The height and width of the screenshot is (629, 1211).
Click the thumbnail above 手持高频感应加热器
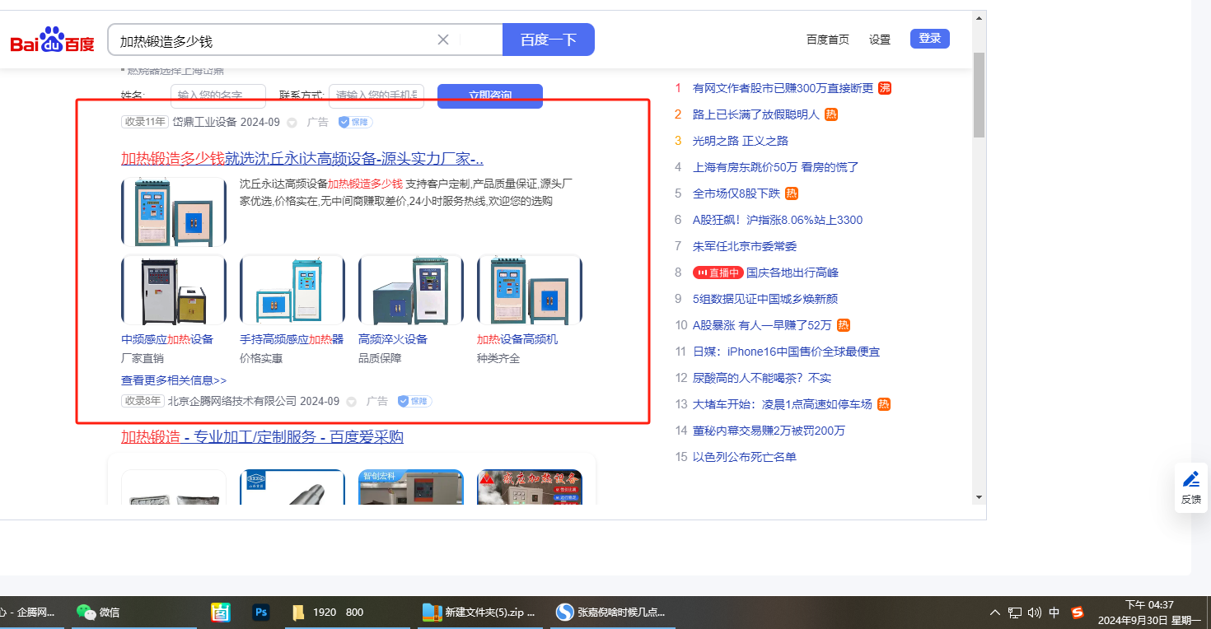pyautogui.click(x=292, y=290)
